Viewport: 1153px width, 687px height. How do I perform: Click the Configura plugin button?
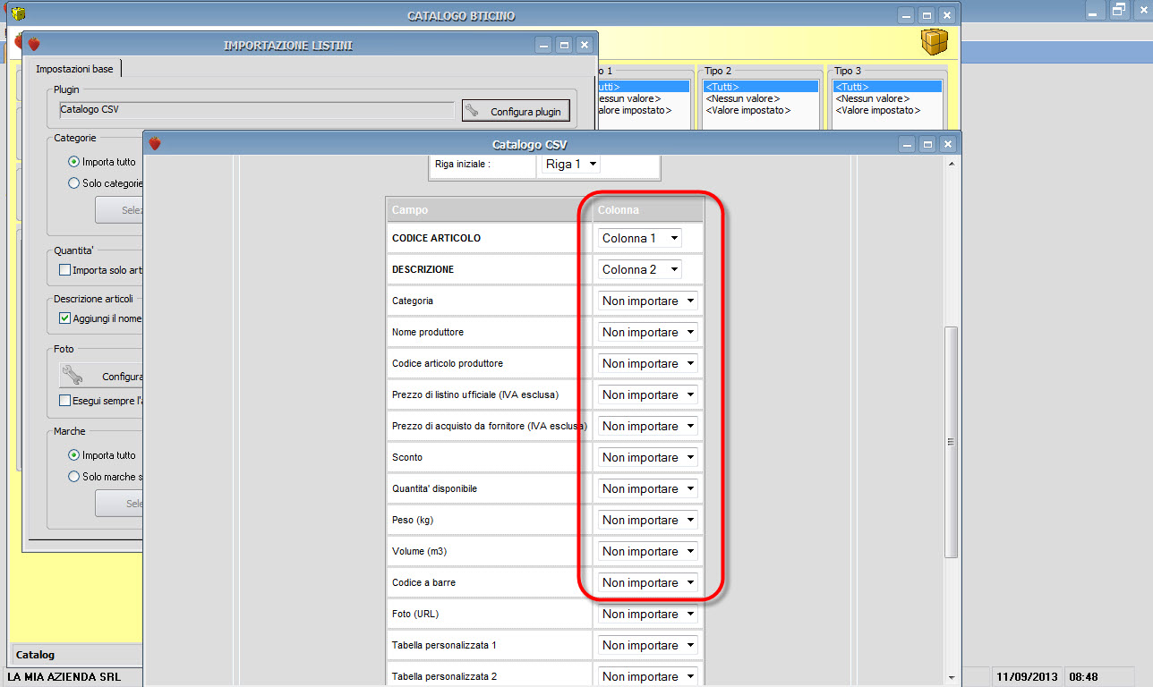(516, 110)
